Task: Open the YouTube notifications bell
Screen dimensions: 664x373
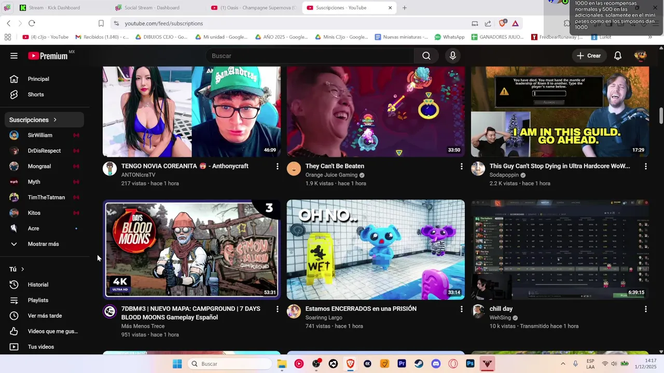Action: tap(618, 56)
